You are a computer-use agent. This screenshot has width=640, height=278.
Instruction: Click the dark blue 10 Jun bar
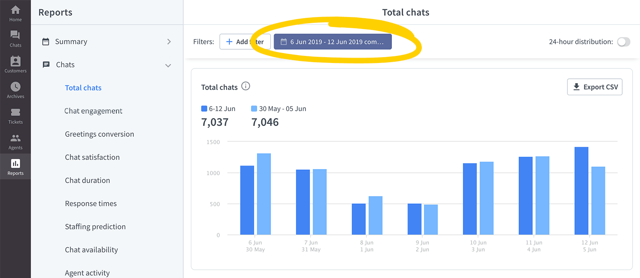pos(470,199)
